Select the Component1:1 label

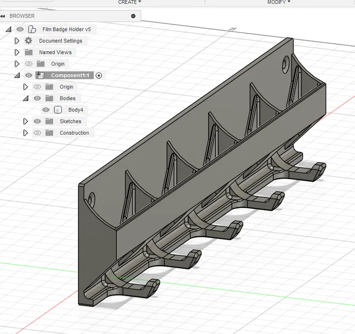[70, 75]
